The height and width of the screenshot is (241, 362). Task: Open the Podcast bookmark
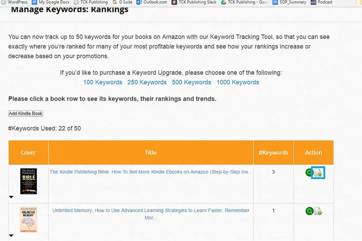pos(322,2)
